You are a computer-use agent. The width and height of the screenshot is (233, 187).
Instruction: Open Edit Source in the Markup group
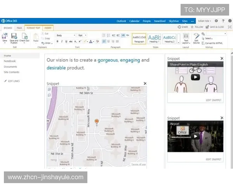(196, 36)
